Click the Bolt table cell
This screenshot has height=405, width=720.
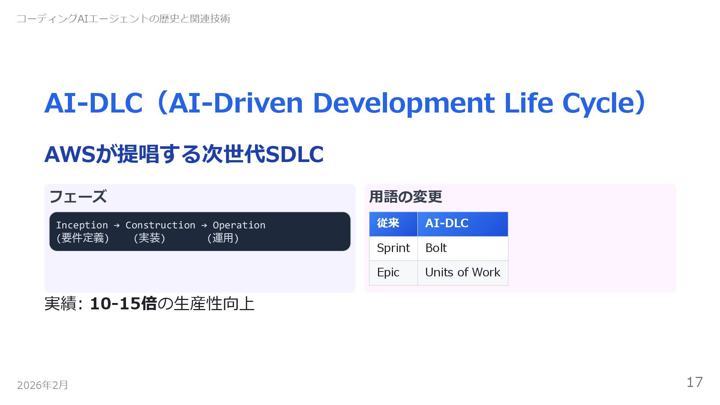coord(436,248)
